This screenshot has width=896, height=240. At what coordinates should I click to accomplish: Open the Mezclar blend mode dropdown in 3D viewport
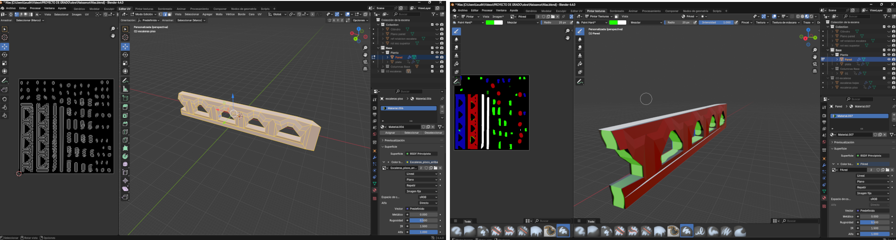645,22
